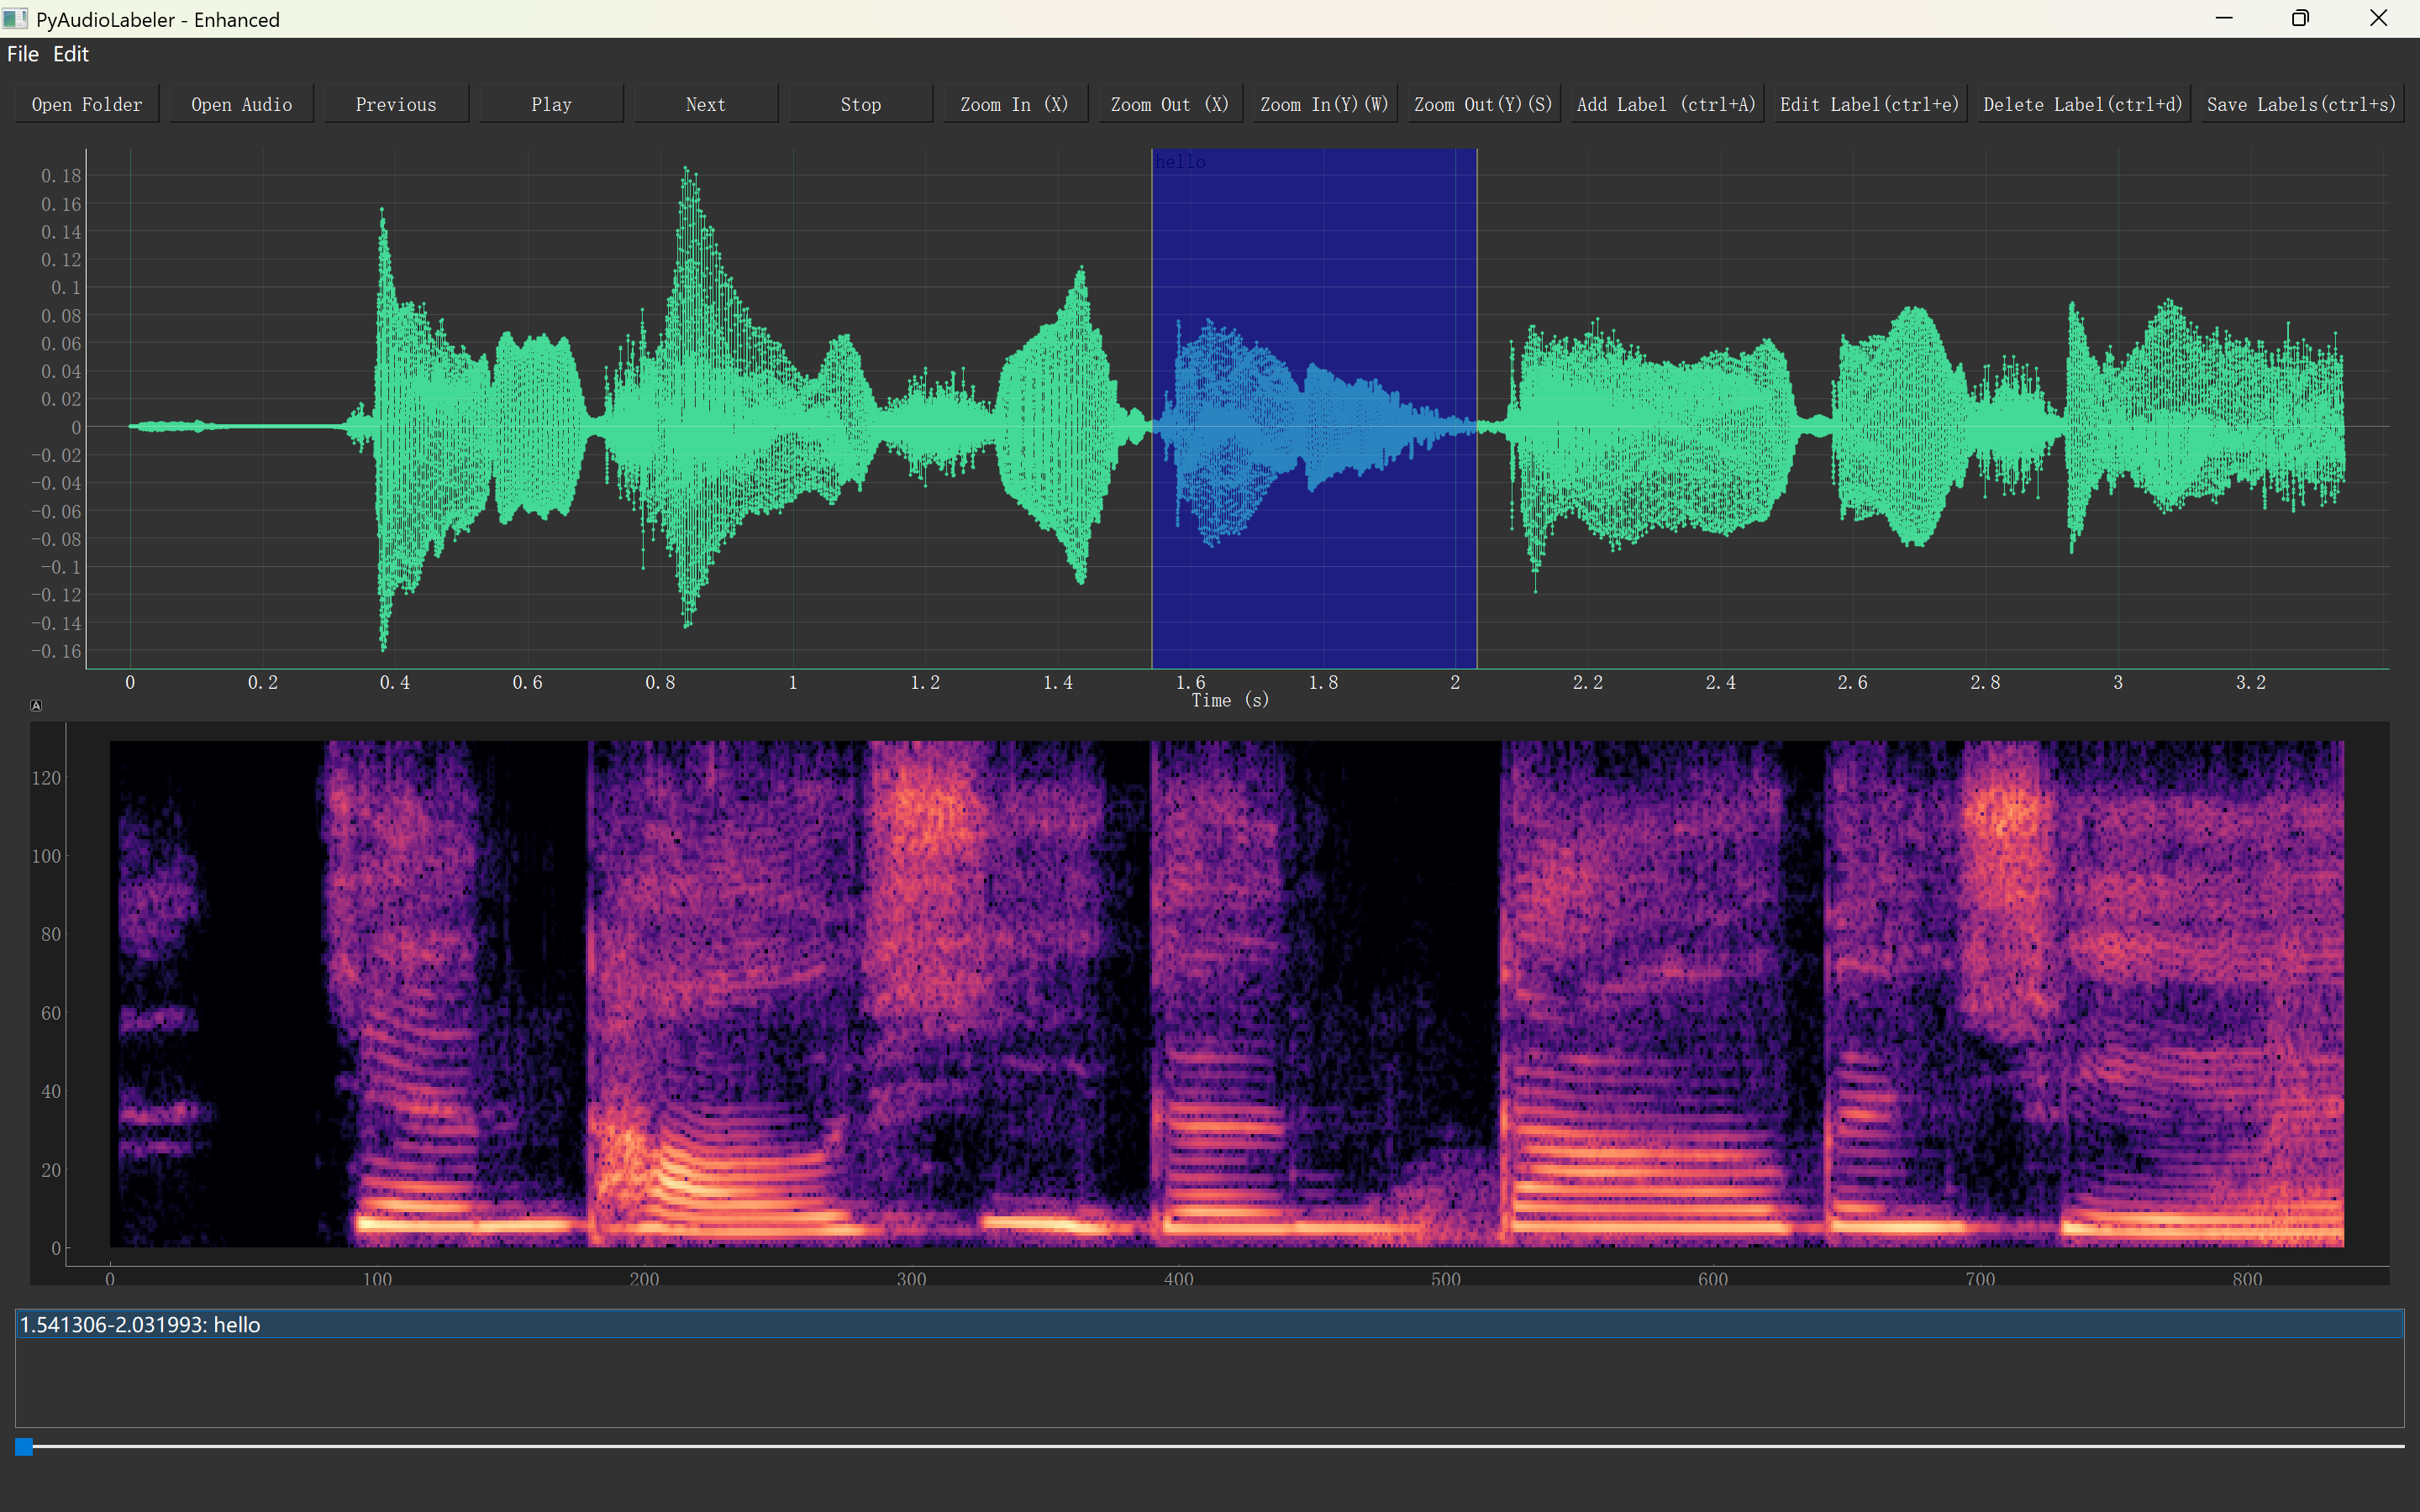2420x1512 pixels.
Task: Select the 'hello' label entry in list
Action: (x=140, y=1325)
